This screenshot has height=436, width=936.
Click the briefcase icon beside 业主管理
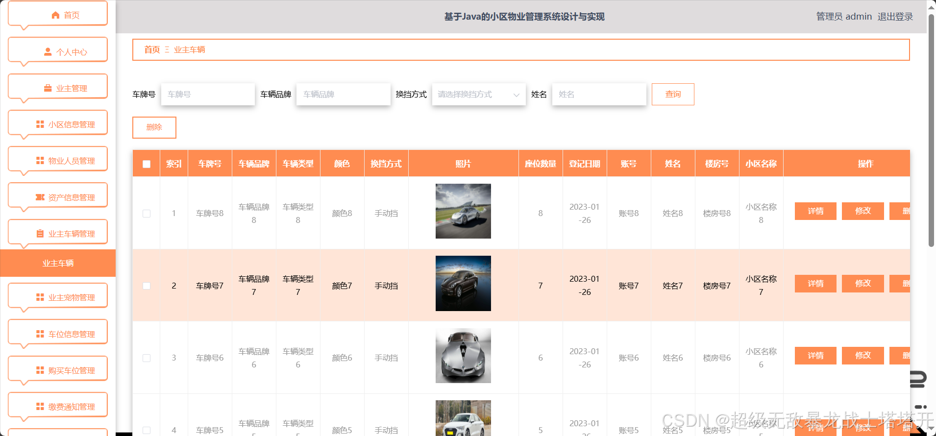click(x=48, y=88)
